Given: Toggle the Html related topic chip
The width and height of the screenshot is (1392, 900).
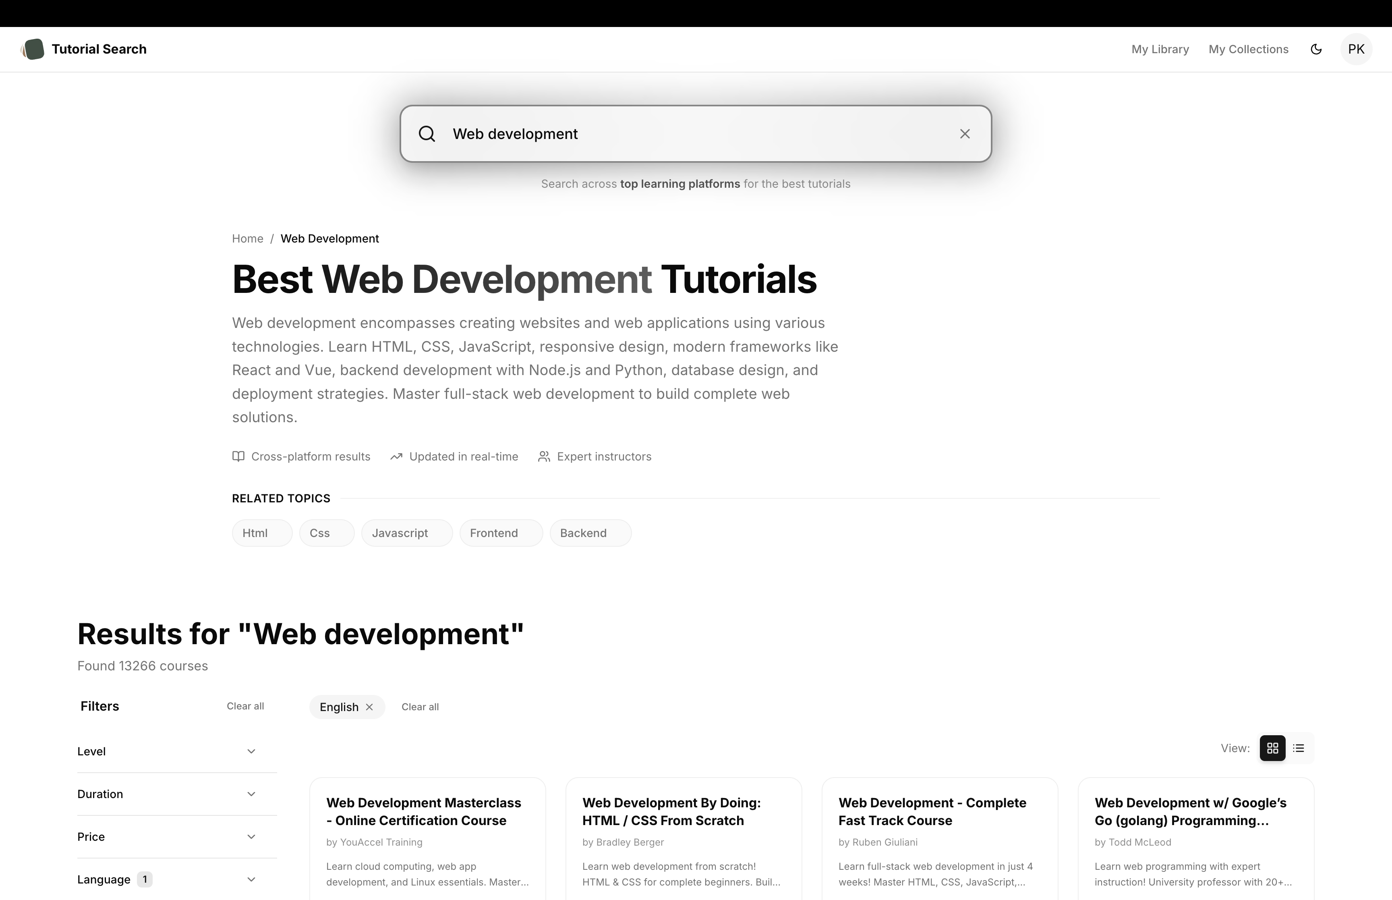Looking at the screenshot, I should point(261,533).
